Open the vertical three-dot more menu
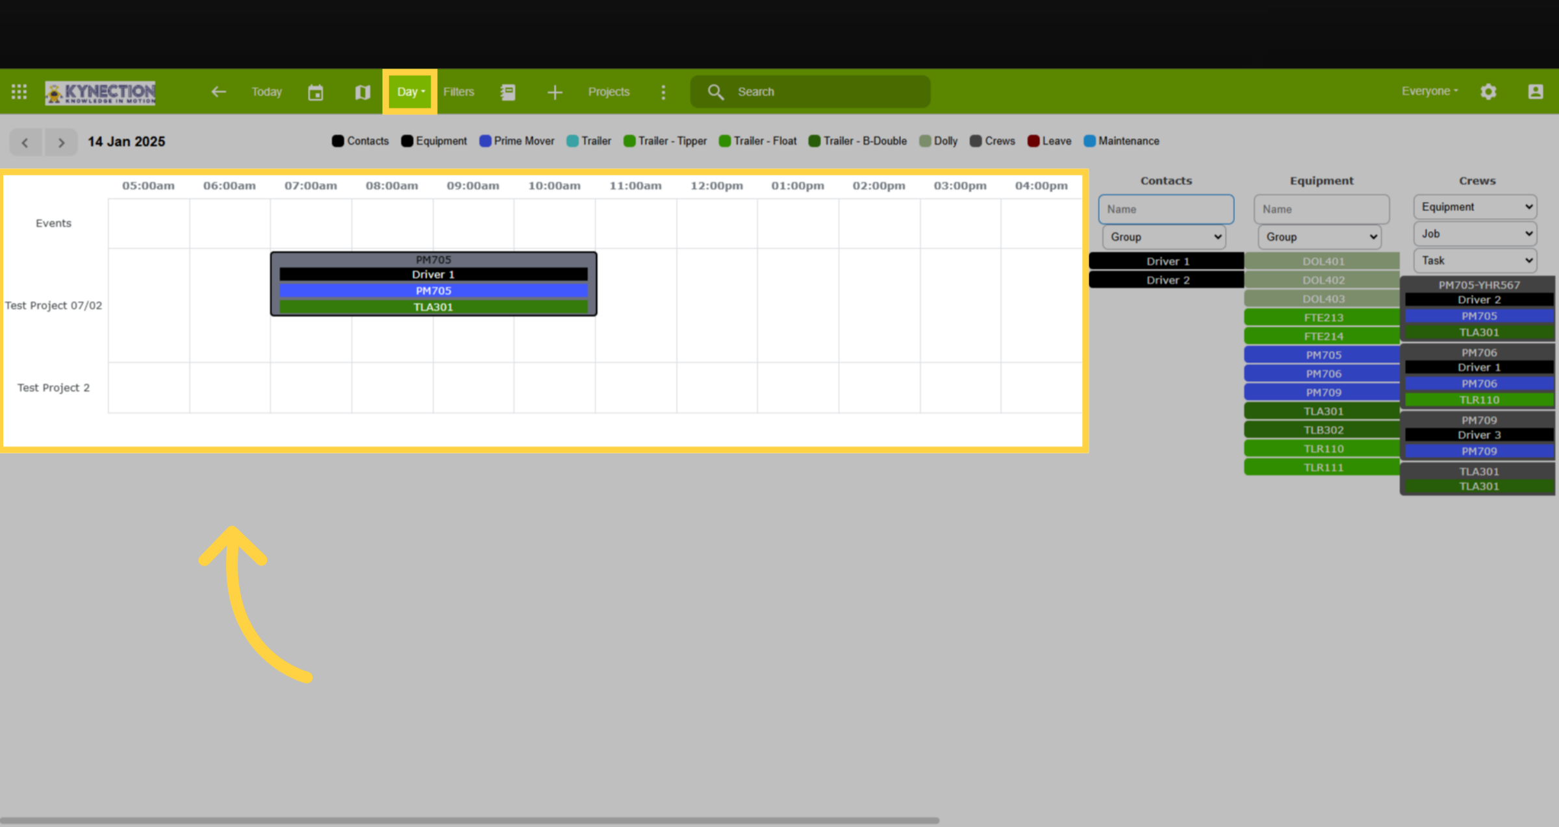Viewport: 1559px width, 827px height. click(x=663, y=92)
